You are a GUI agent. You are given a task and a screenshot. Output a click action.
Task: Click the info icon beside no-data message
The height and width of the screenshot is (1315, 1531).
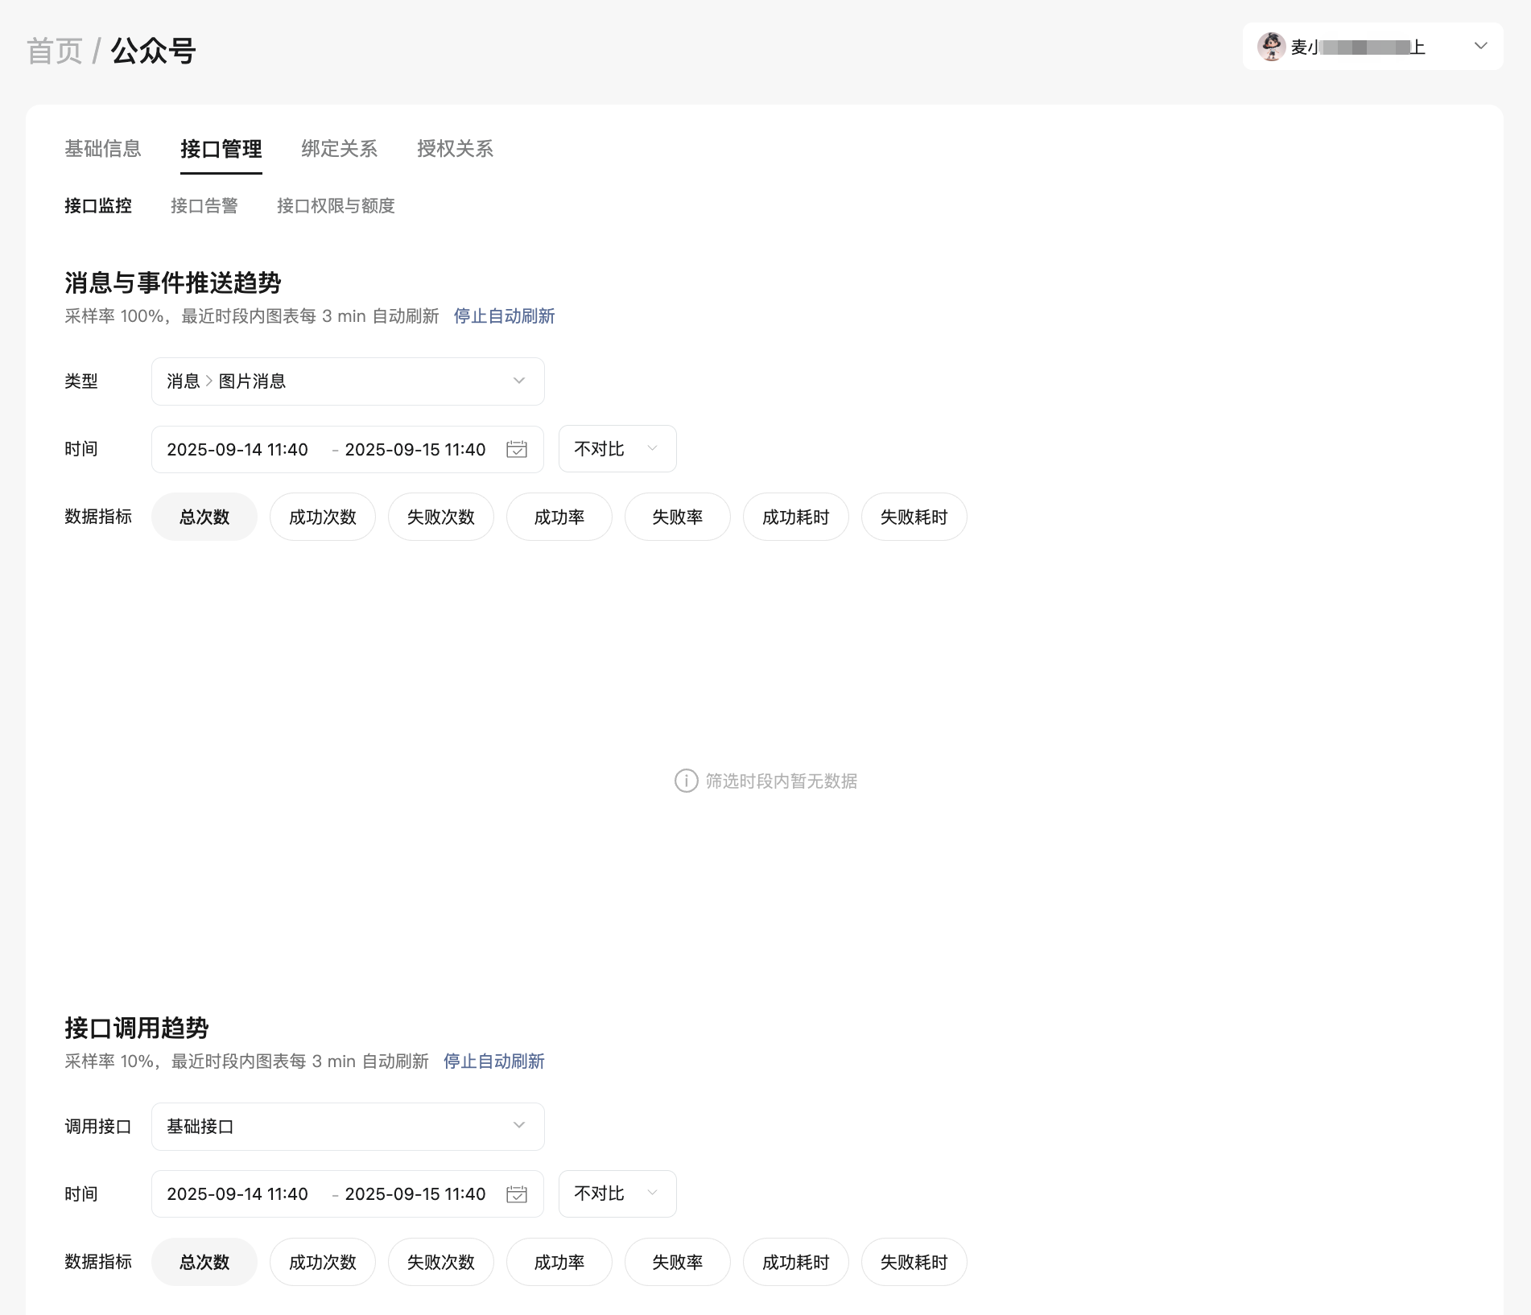(x=686, y=781)
